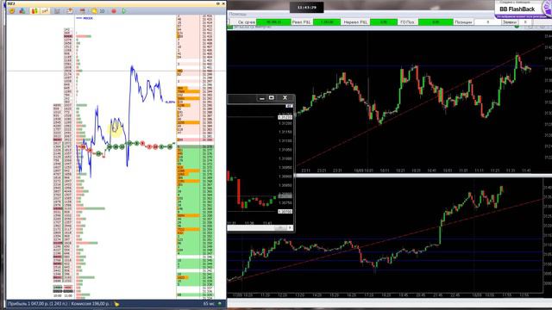Click the '10' value in SIZ3 toolbar

point(102,11)
